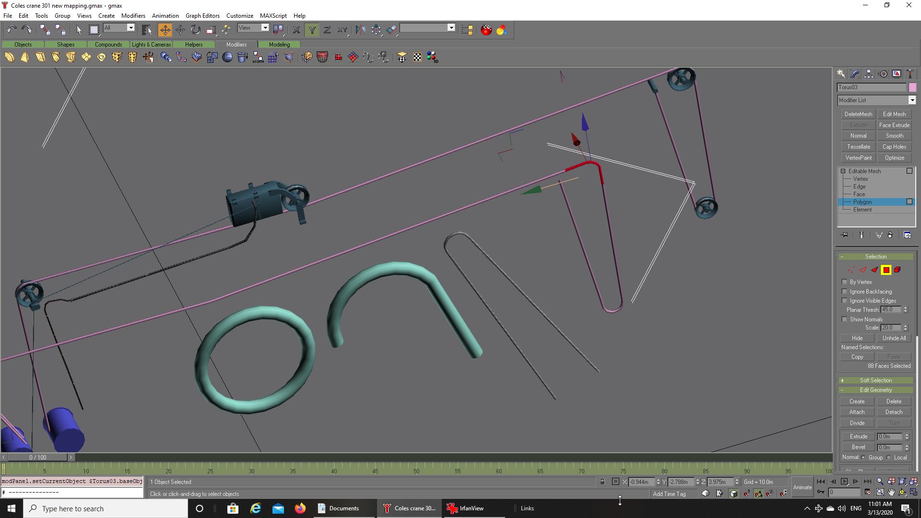Restrict movement to the Z axis
This screenshot has width=921, height=518.
(x=327, y=30)
